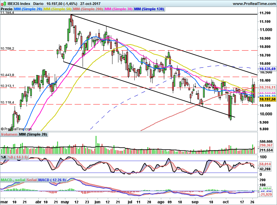Open the www.ProRealTime.com website link
This screenshot has width=277, height=205.
point(255,3)
